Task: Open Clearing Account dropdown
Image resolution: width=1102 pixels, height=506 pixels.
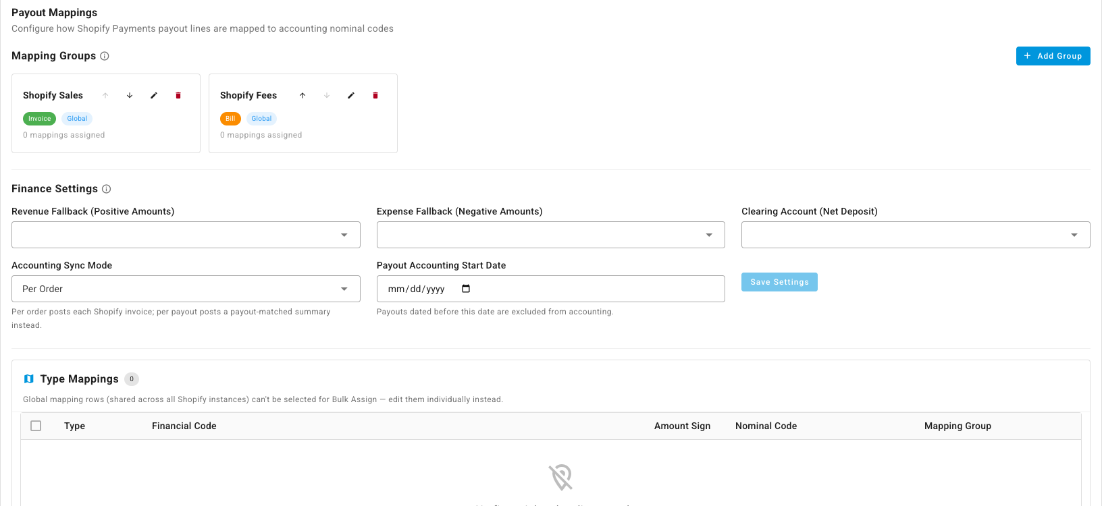Action: click(916, 235)
